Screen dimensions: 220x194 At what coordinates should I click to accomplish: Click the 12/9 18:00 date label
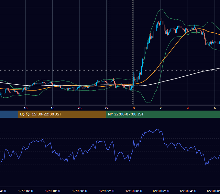[x=53, y=191]
